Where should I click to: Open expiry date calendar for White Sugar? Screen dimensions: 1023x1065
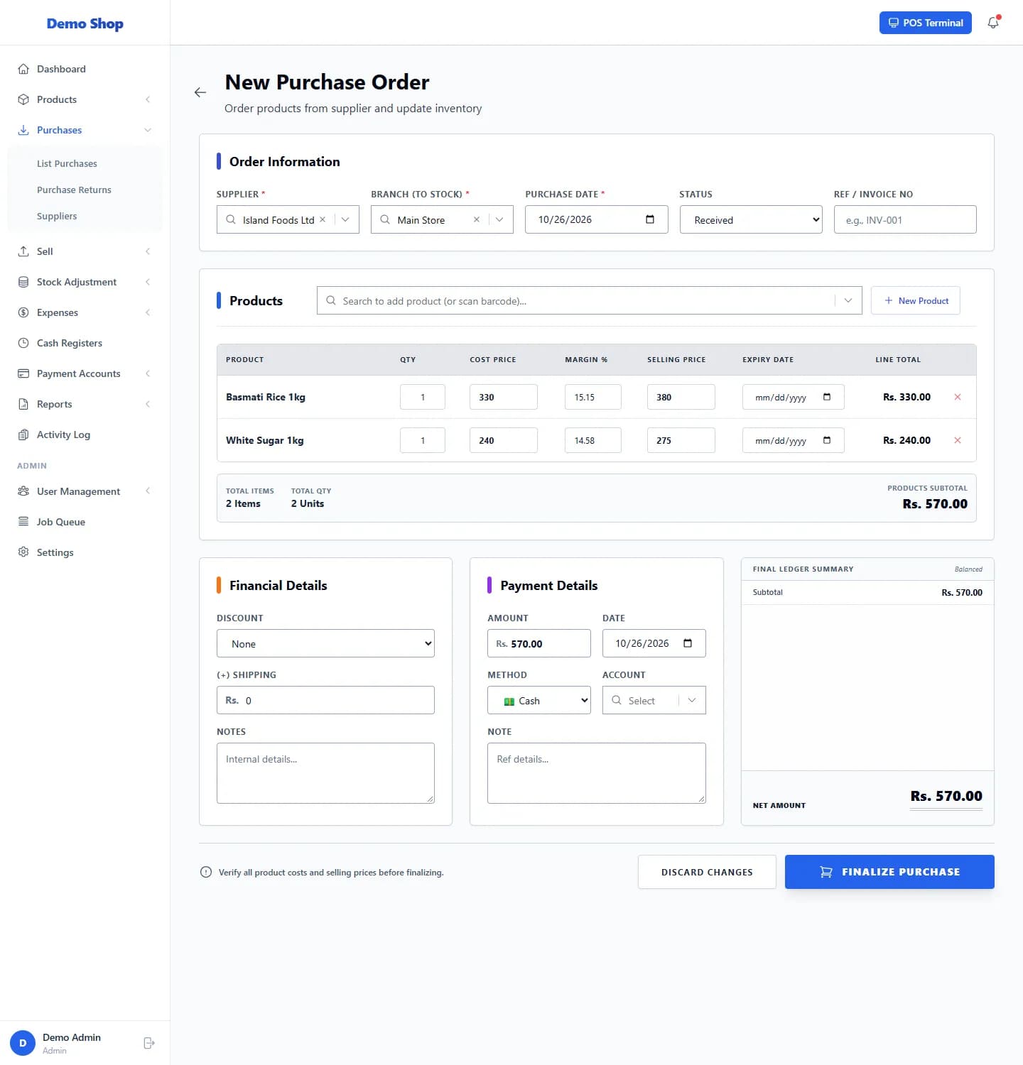[827, 440]
